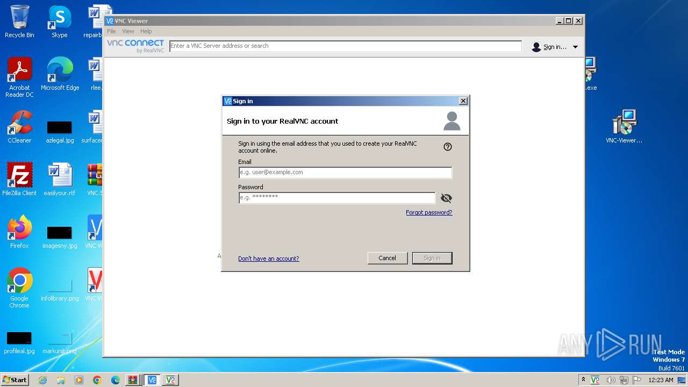688x387 pixels.
Task: Open the File menu in VNC Viewer
Action: point(111,31)
